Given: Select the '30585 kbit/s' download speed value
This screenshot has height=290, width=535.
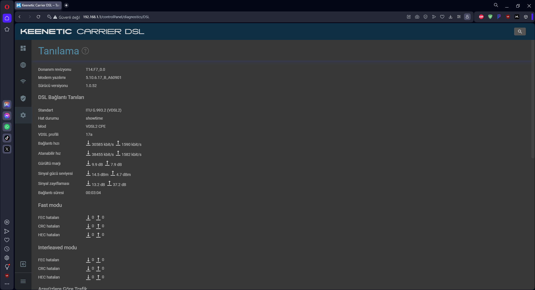Looking at the screenshot, I should click(103, 144).
